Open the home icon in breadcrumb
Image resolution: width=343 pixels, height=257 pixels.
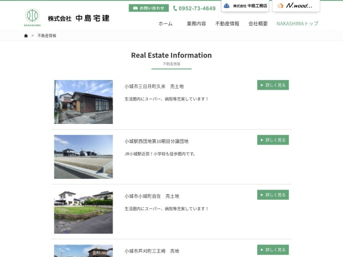pos(26,35)
